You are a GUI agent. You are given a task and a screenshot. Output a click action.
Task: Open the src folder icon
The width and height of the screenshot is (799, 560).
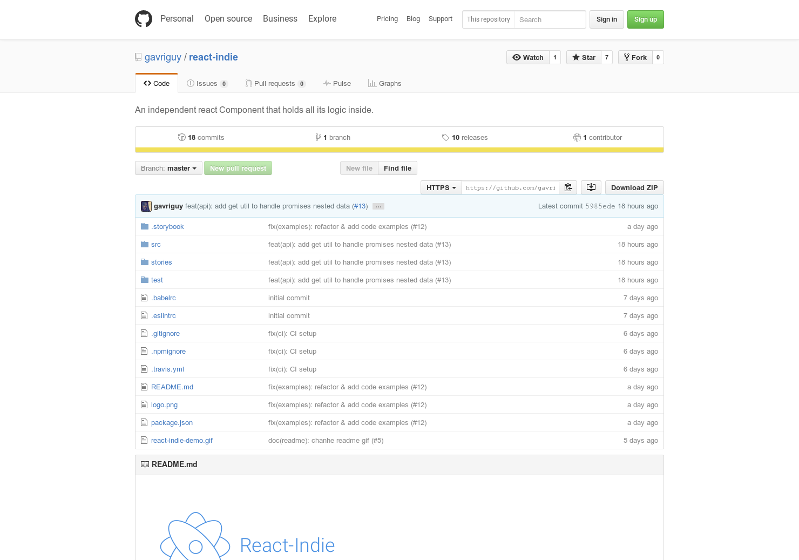(144, 244)
